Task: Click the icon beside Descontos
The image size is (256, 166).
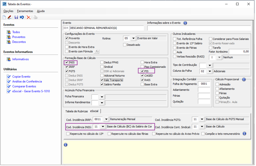Action: pos(9,42)
